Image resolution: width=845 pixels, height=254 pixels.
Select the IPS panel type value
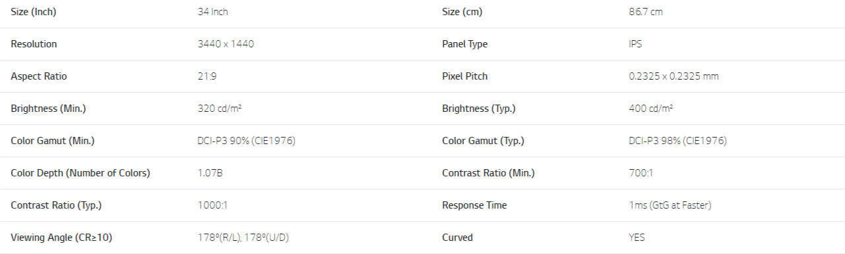[x=635, y=44]
